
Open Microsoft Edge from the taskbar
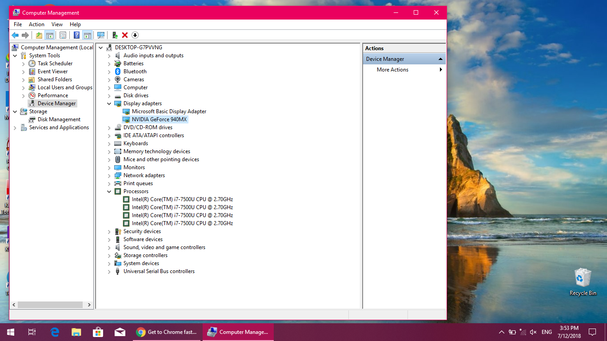[x=55, y=332]
